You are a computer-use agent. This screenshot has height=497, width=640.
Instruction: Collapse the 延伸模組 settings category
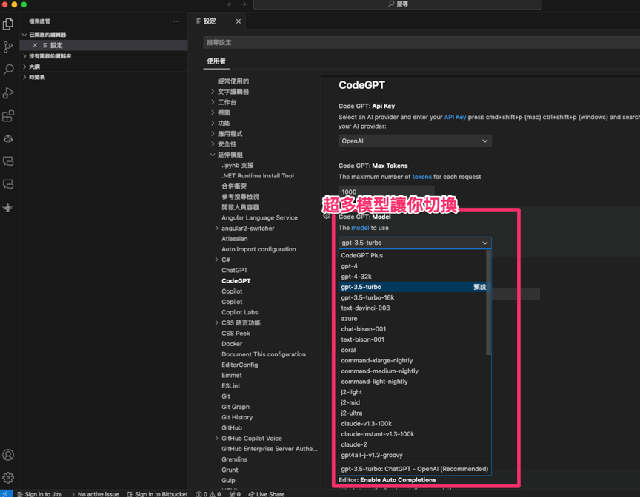point(230,155)
